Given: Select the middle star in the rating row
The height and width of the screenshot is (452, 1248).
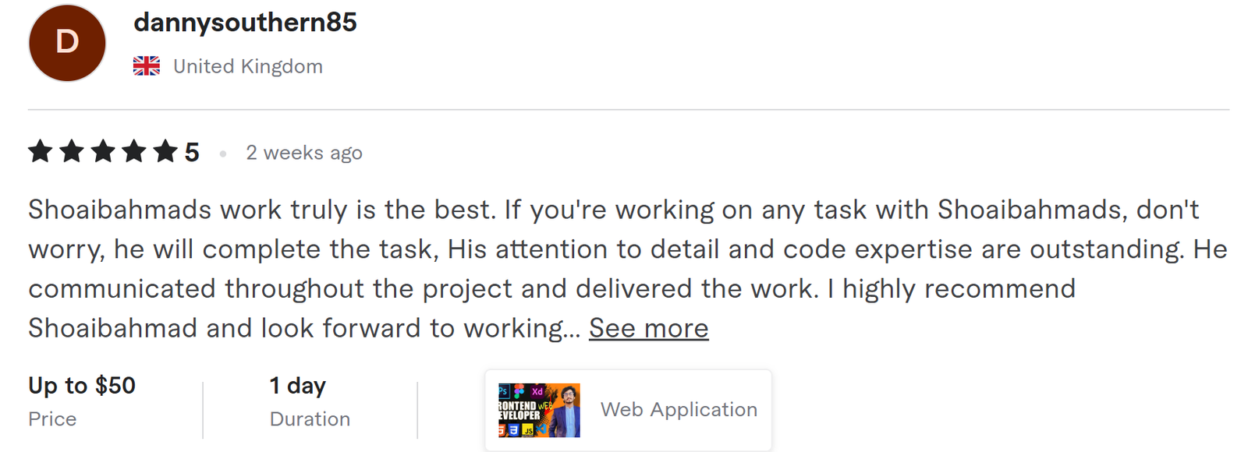Looking at the screenshot, I should (x=102, y=152).
